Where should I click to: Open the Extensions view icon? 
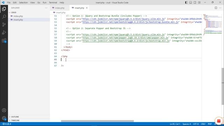4,41
